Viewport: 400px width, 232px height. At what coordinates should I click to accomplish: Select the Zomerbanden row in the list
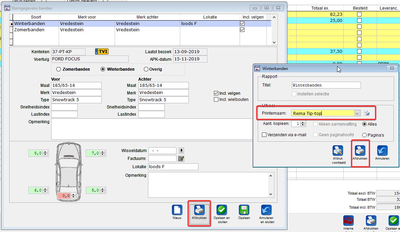(x=142, y=30)
